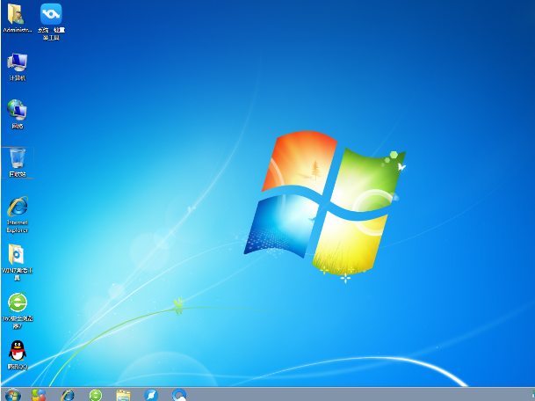Image resolution: width=535 pixels, height=401 pixels.
Task: Click the blue ring browser icon in taskbar
Action: click(179, 395)
